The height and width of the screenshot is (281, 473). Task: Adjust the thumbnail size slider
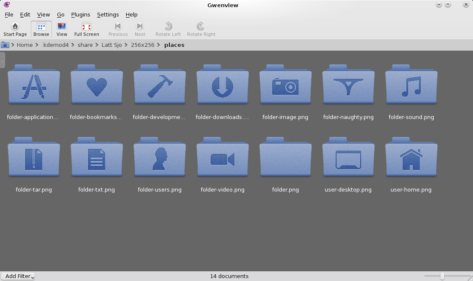442,276
